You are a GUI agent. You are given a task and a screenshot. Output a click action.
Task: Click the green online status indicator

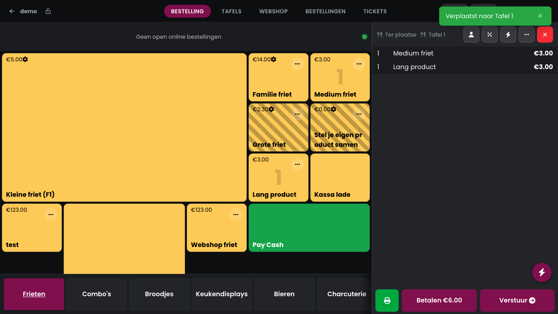[x=364, y=37]
